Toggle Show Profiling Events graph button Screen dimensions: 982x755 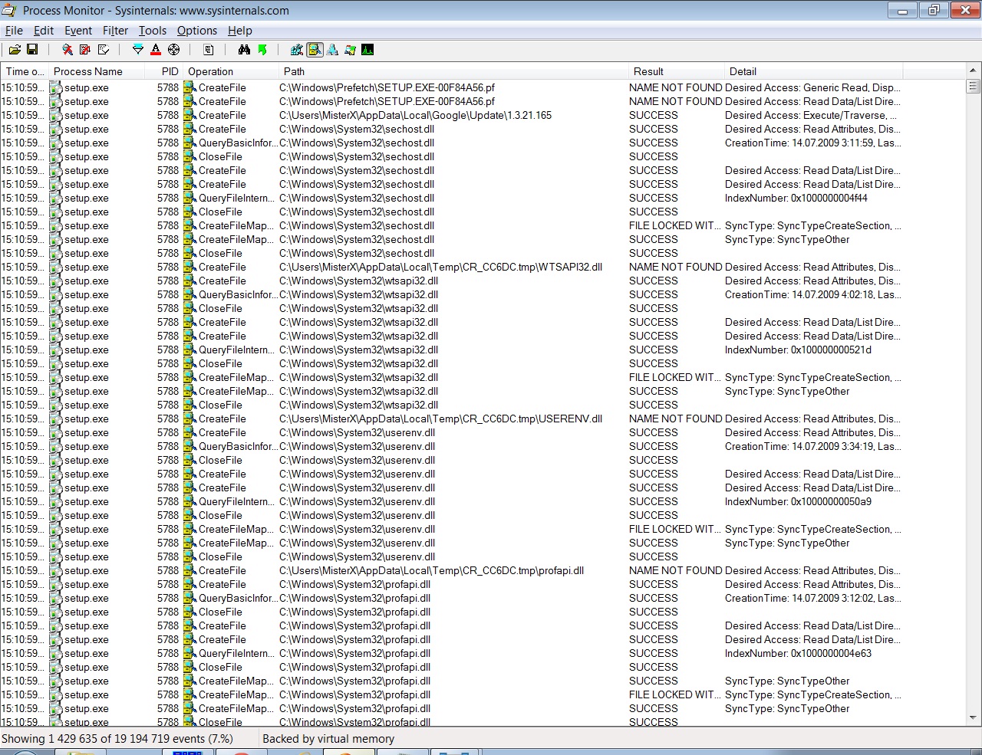coord(367,50)
